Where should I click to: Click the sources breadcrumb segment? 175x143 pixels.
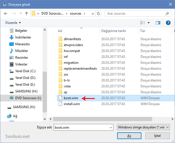[76, 13]
